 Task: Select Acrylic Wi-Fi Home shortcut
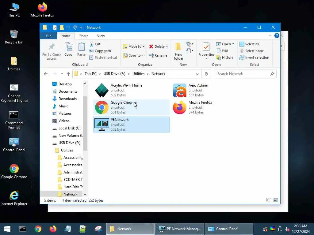click(x=131, y=90)
